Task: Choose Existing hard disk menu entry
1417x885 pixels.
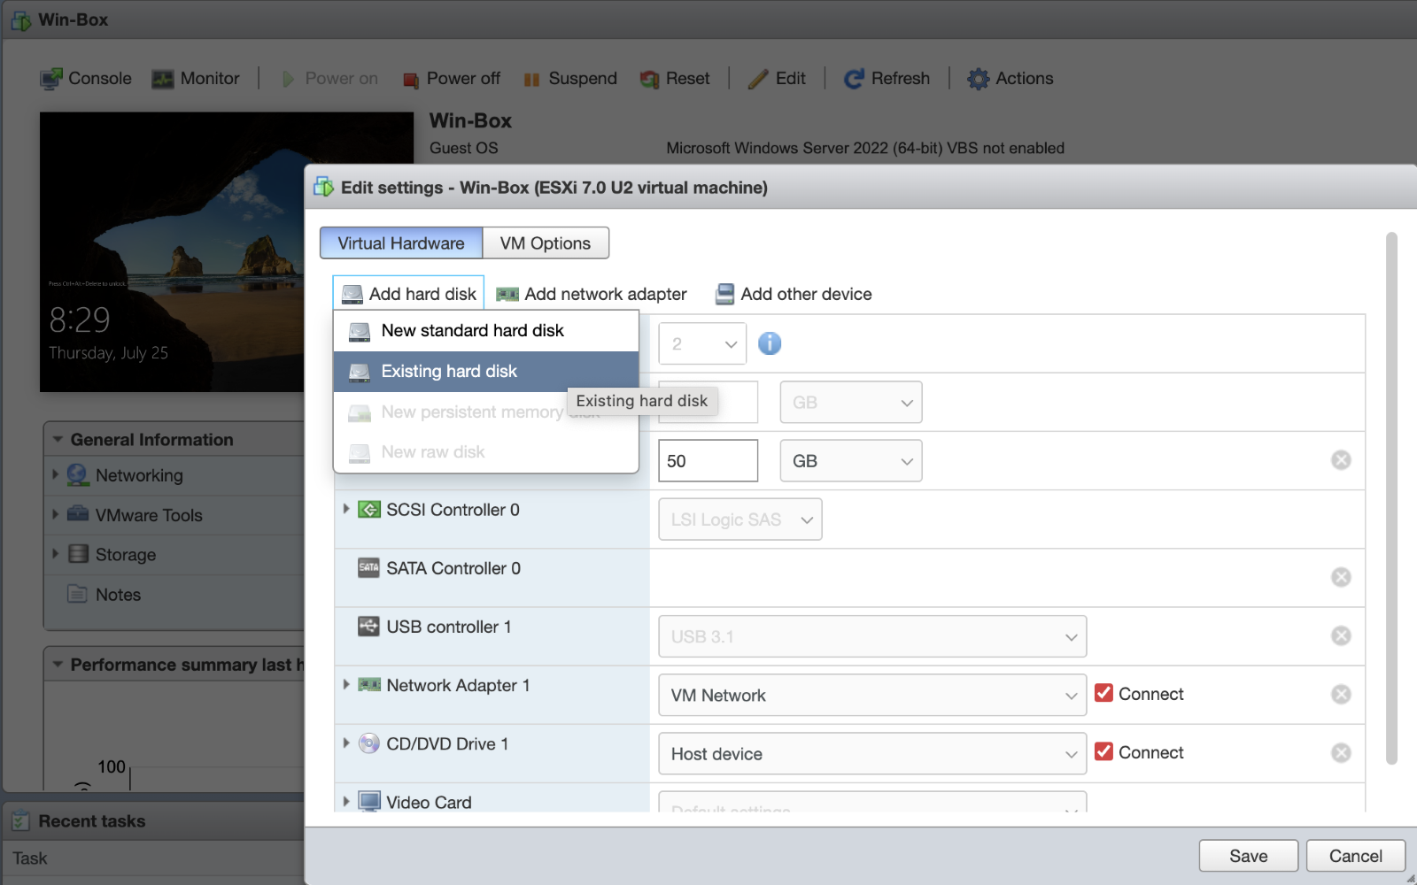Action: [486, 372]
